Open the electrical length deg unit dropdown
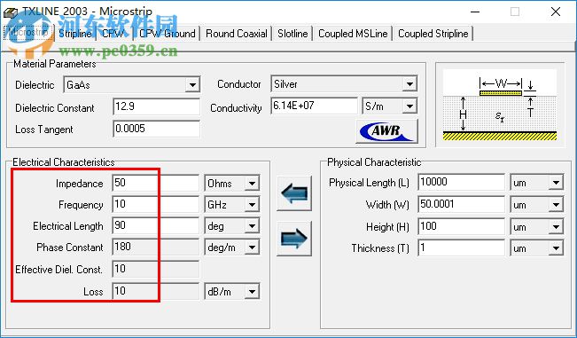Viewport: 577px width, 338px height. [x=252, y=226]
